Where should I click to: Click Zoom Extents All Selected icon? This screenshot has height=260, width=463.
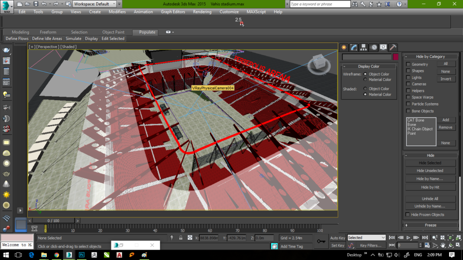point(458,238)
